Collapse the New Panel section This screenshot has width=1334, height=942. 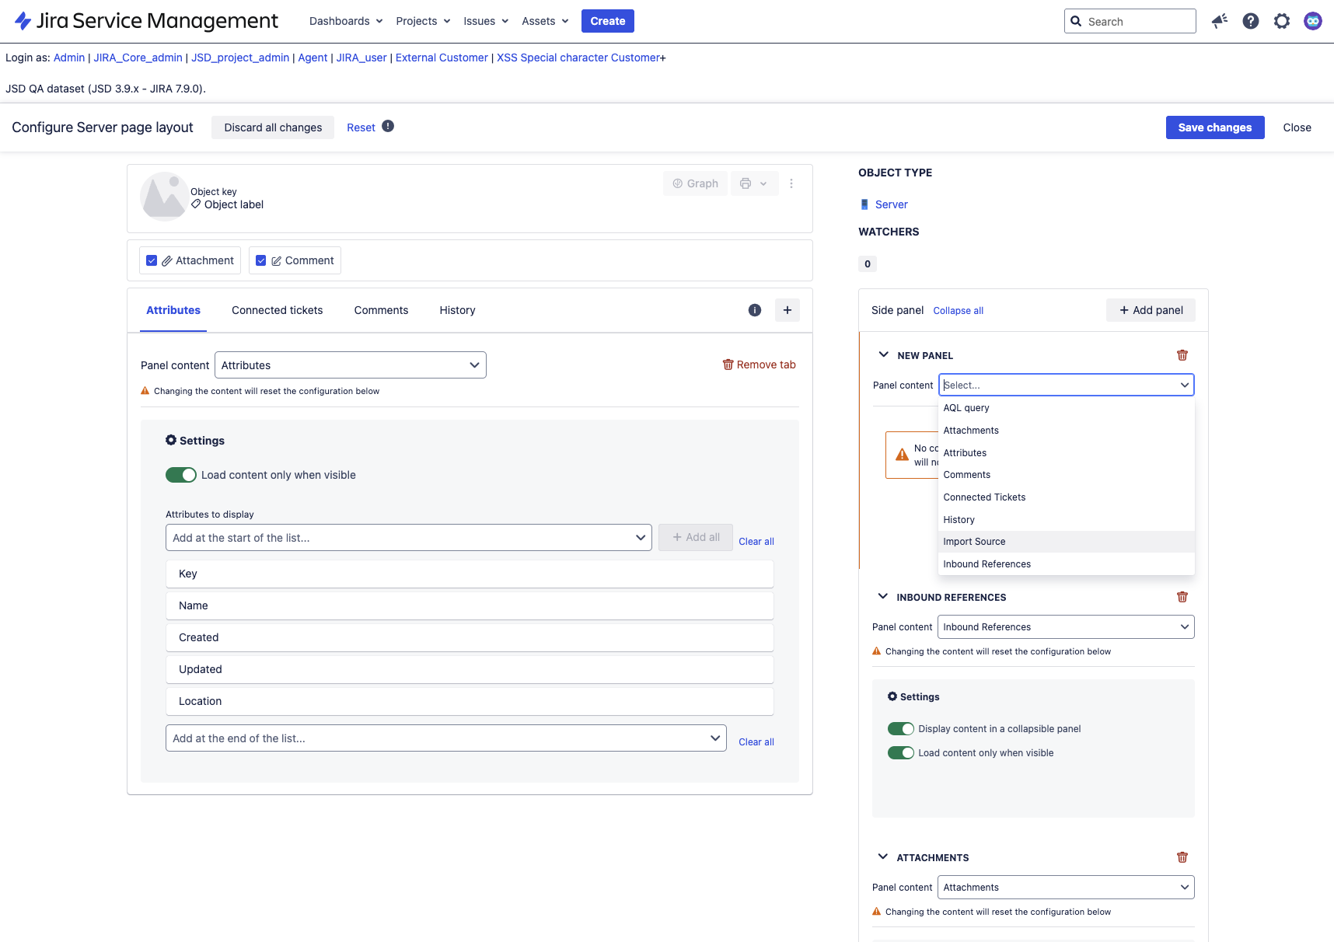[x=883, y=354]
